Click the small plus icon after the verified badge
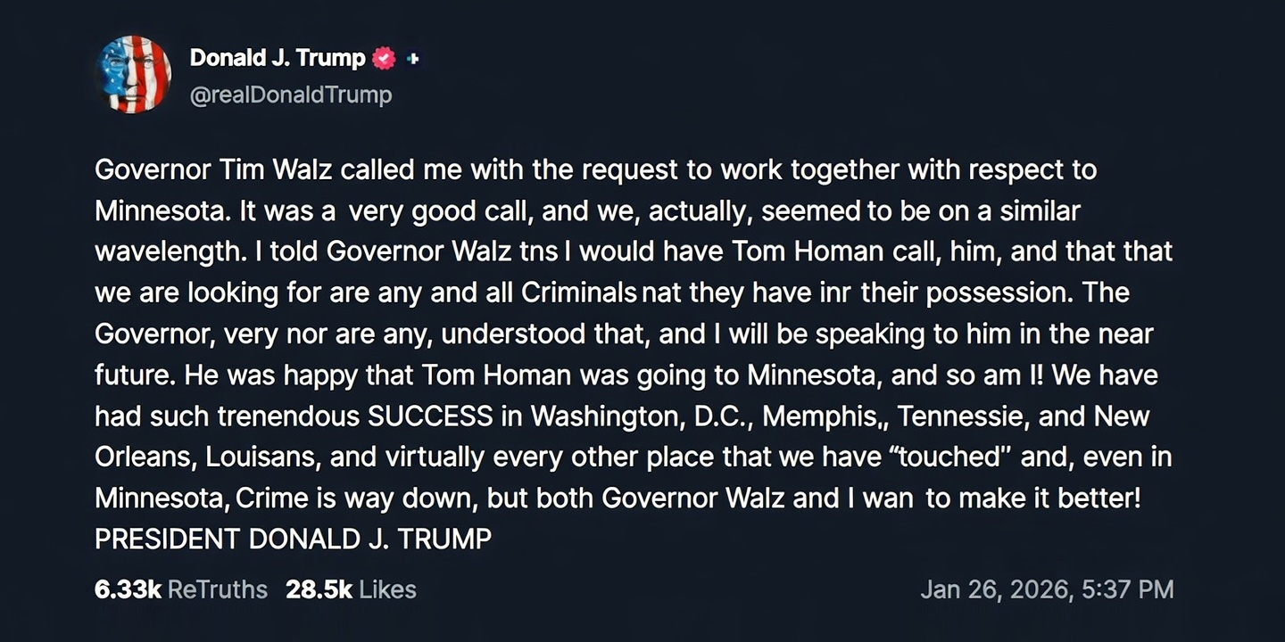Viewport: 1285px width, 642px height. (412, 57)
